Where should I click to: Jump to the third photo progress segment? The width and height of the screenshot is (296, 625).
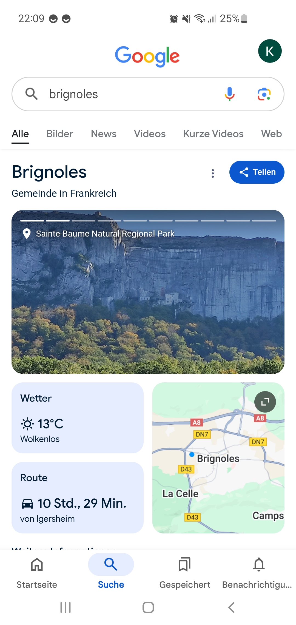point(84,221)
